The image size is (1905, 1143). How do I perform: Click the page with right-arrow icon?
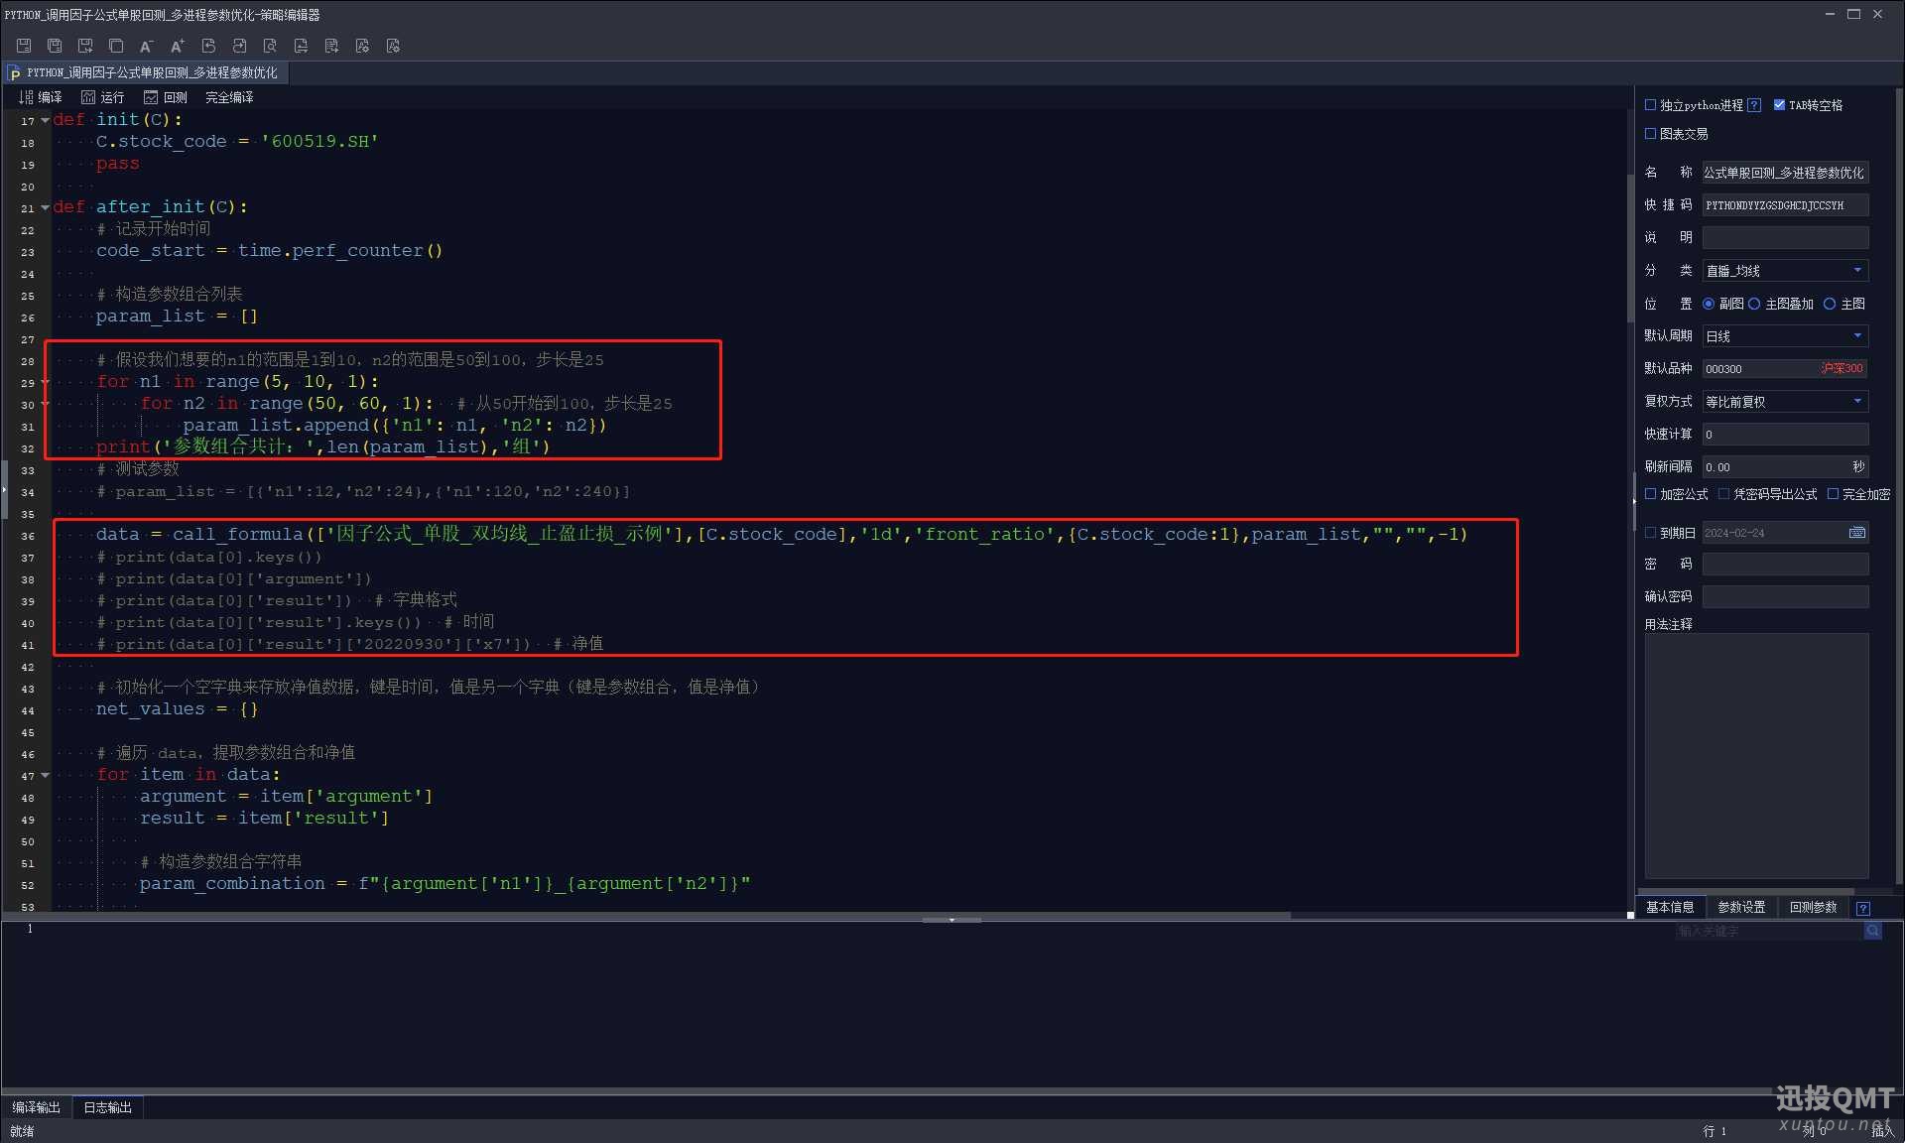(331, 46)
